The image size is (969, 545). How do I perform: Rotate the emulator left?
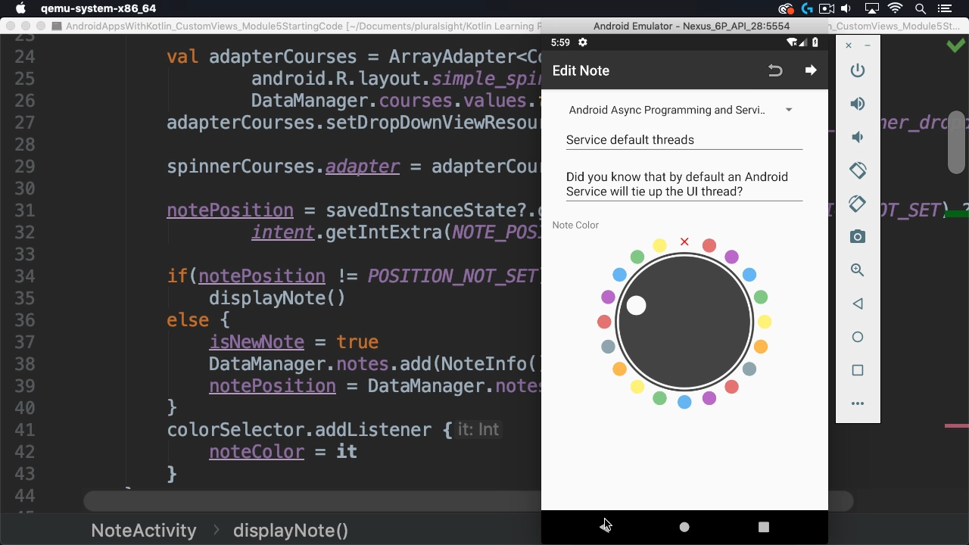[858, 170]
